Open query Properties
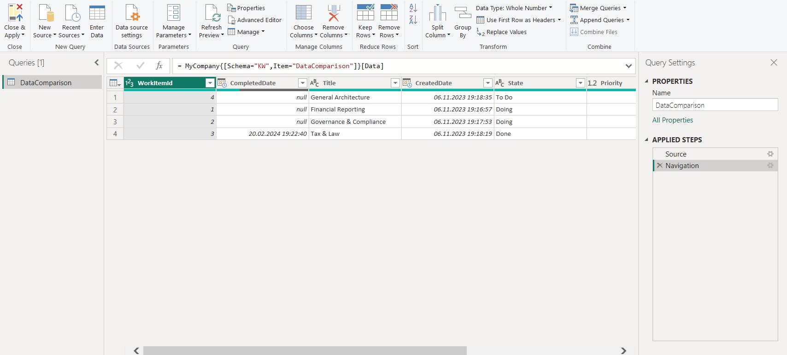Image resolution: width=787 pixels, height=355 pixels. point(246,8)
